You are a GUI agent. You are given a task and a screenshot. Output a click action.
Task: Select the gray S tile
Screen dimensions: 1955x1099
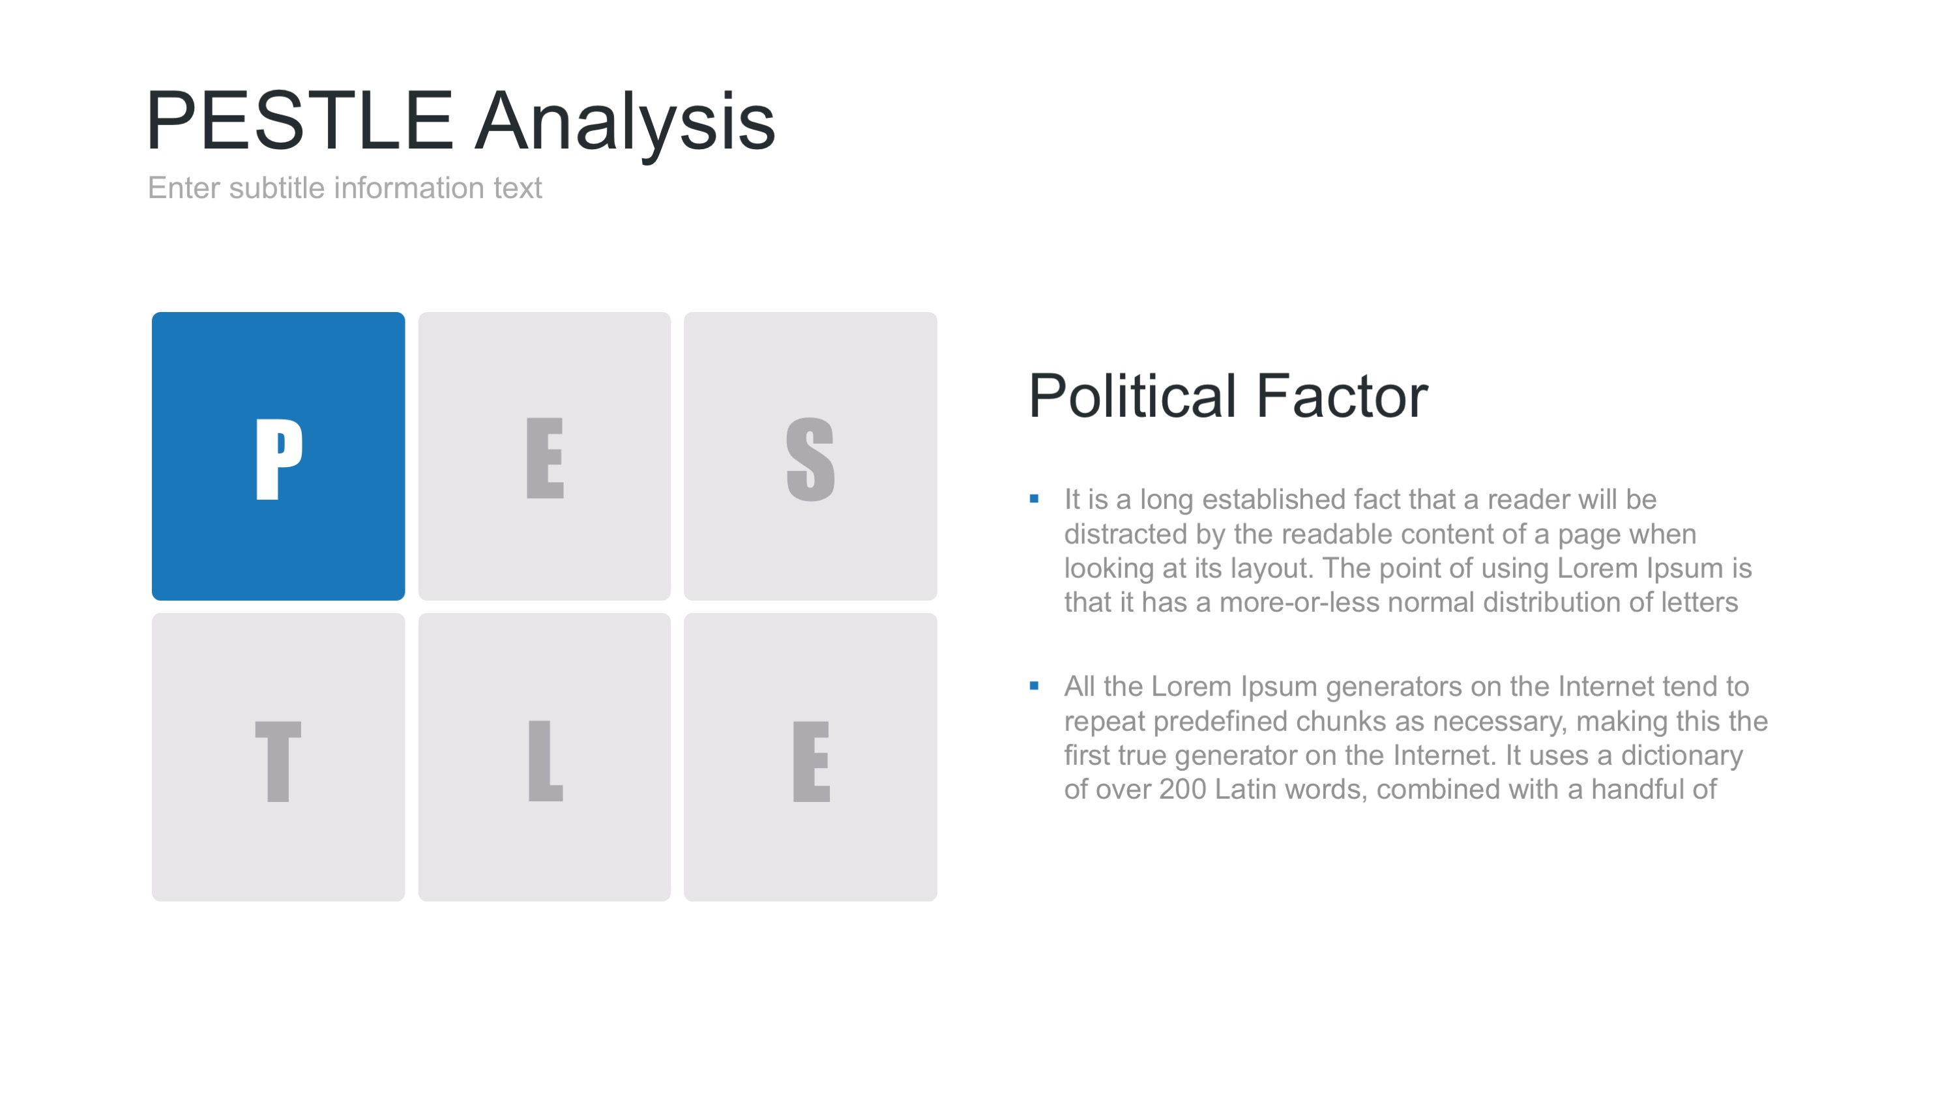click(x=810, y=456)
